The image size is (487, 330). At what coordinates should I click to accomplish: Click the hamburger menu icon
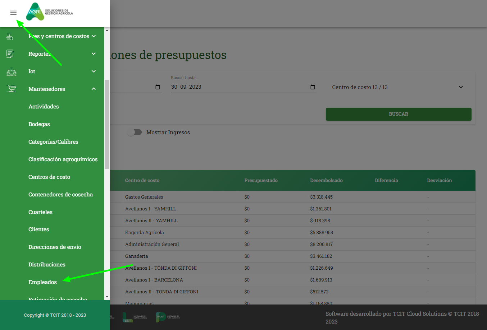[x=13, y=13]
